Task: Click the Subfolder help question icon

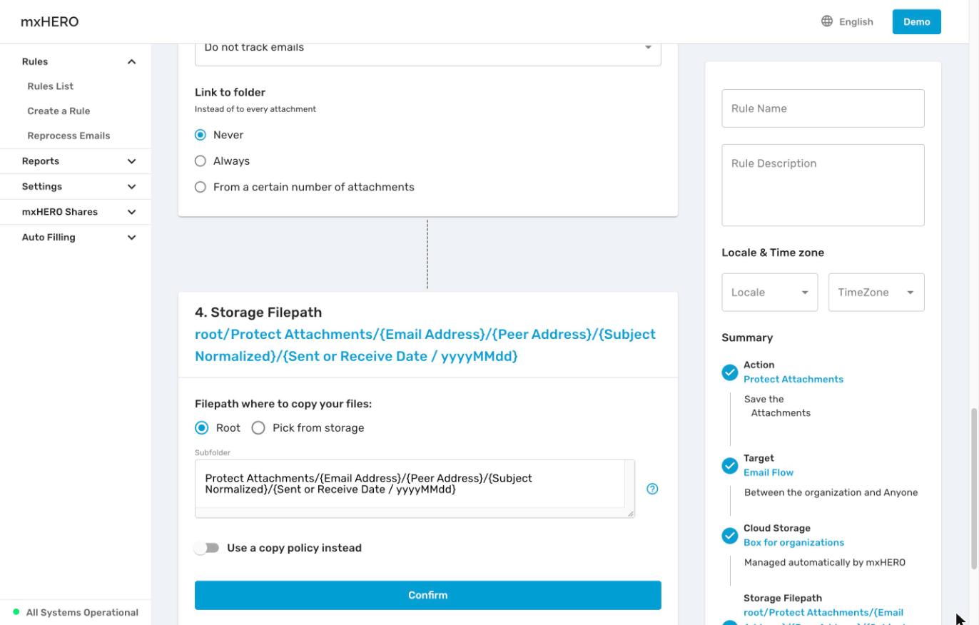Action: point(652,489)
